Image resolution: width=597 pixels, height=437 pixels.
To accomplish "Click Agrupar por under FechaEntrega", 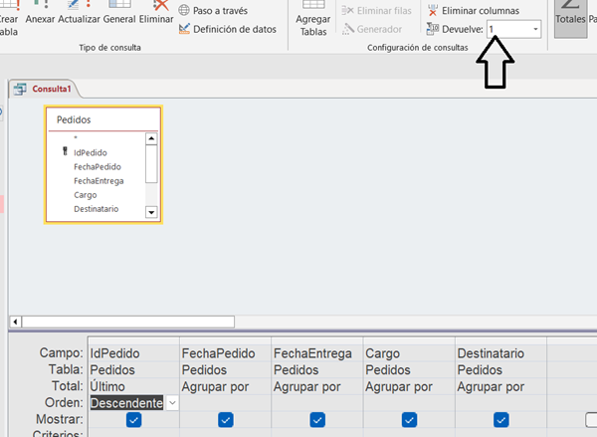I will click(317, 386).
